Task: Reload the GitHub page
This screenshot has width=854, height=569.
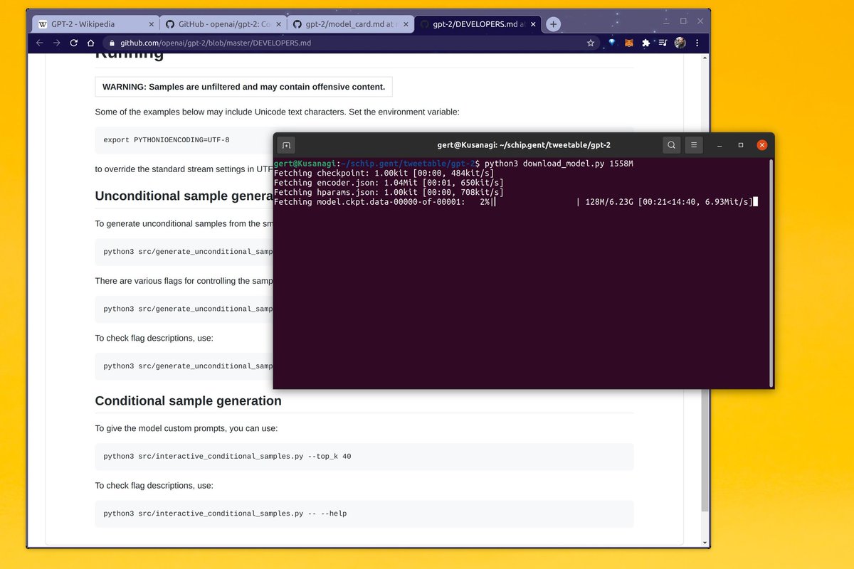Action: pos(74,43)
